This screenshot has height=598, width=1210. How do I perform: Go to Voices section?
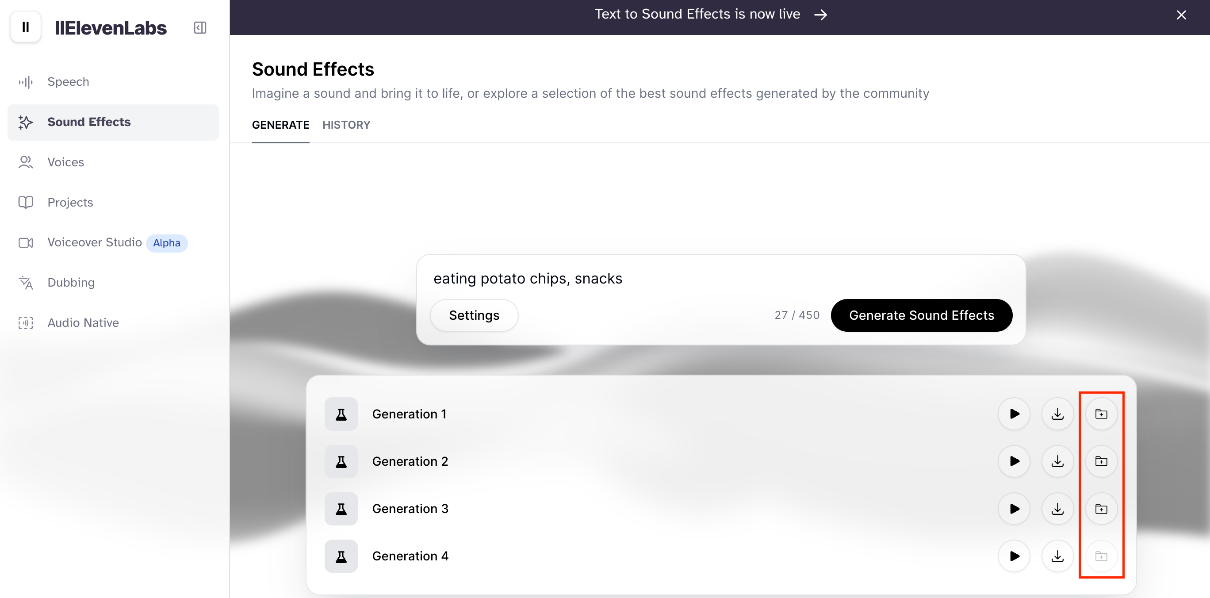[x=66, y=162]
